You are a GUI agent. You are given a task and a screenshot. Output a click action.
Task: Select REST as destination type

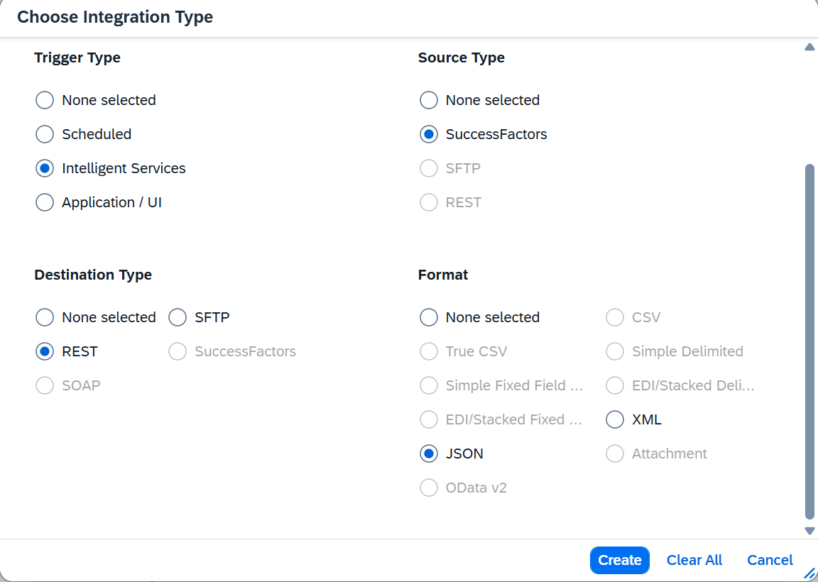coord(45,351)
